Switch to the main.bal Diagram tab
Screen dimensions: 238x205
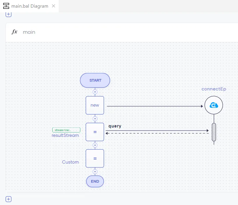coord(29,6)
